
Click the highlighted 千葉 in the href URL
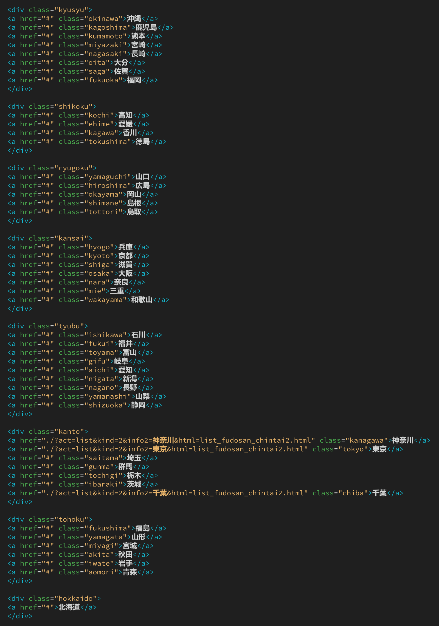(x=160, y=493)
